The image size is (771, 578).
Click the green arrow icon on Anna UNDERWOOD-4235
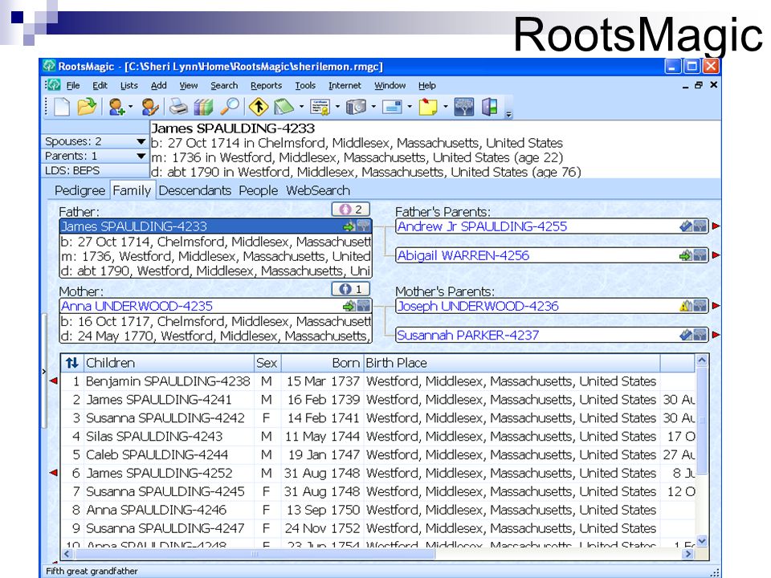coord(349,306)
